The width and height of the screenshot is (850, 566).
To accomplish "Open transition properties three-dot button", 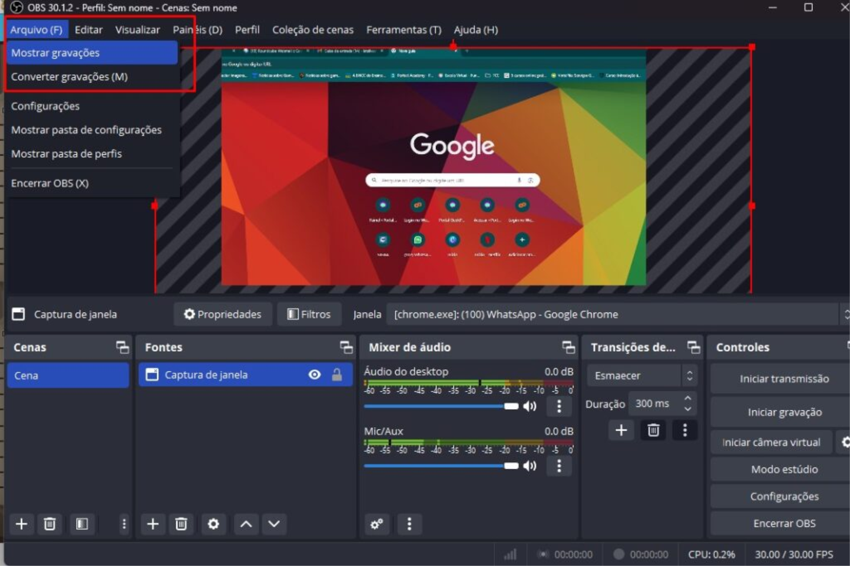I will [685, 430].
